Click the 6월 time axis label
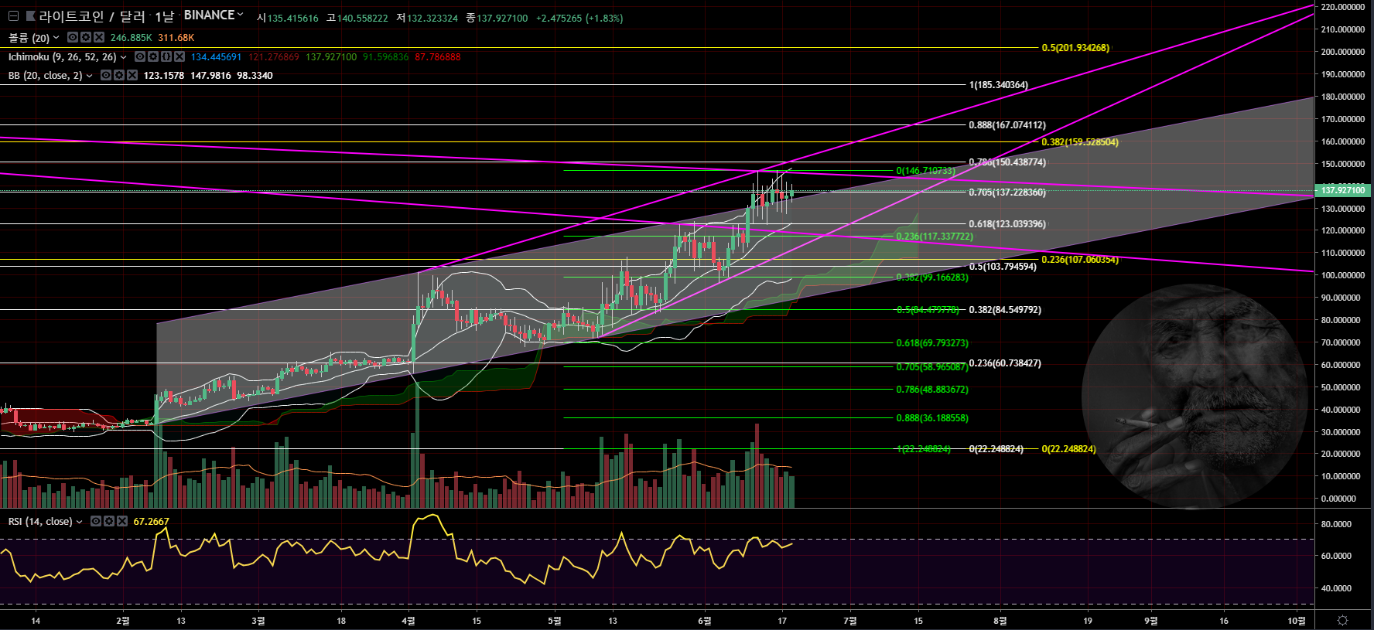1374x630 pixels. coord(704,621)
